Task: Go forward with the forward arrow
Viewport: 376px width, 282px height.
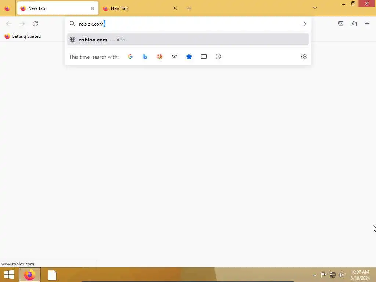Action: (x=22, y=24)
